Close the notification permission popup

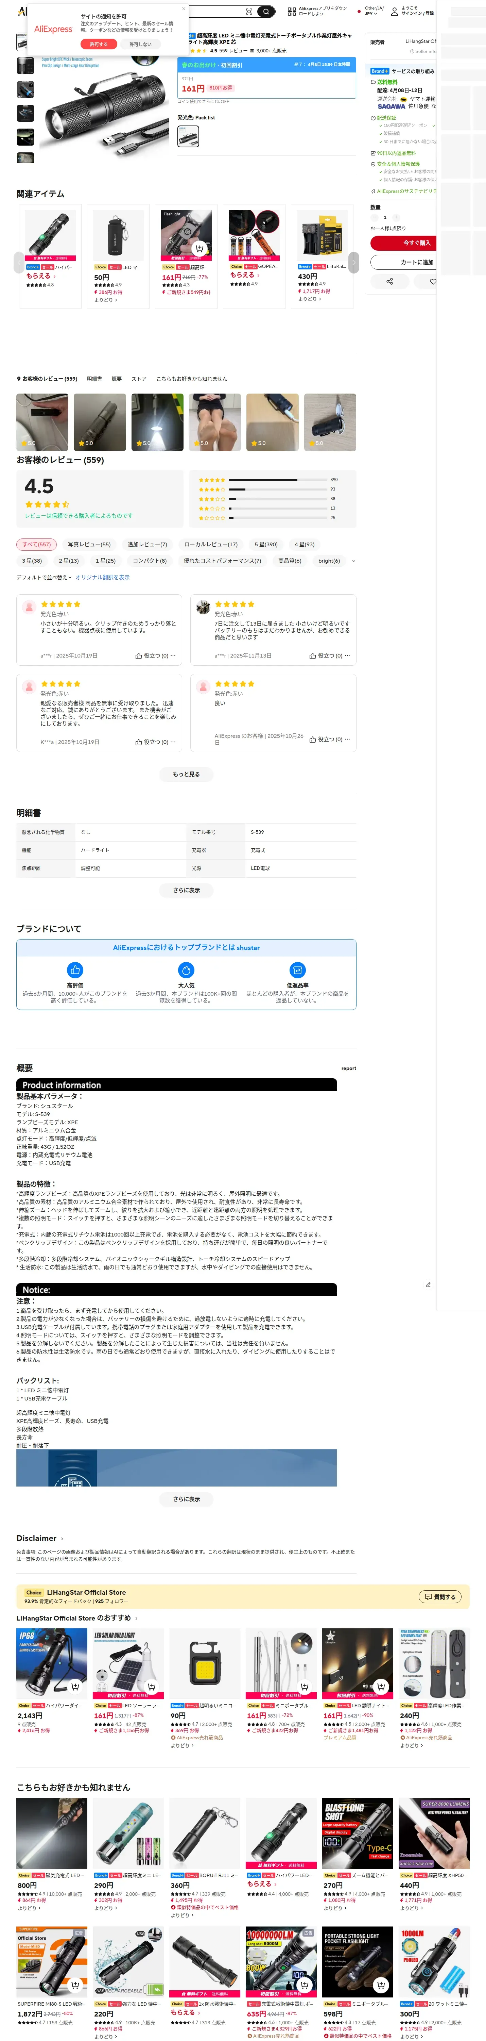point(184,9)
